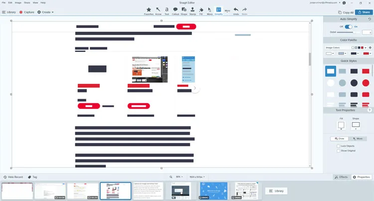
Task: Open the Properties panel
Action: [362, 177]
